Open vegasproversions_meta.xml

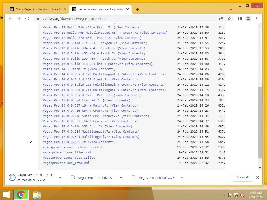click(66, 163)
